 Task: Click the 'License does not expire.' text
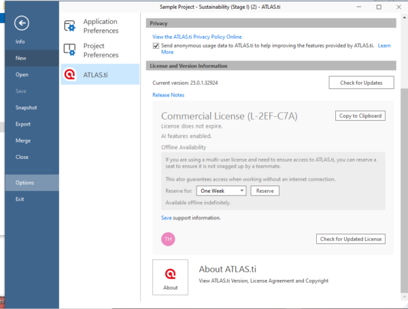click(x=192, y=126)
